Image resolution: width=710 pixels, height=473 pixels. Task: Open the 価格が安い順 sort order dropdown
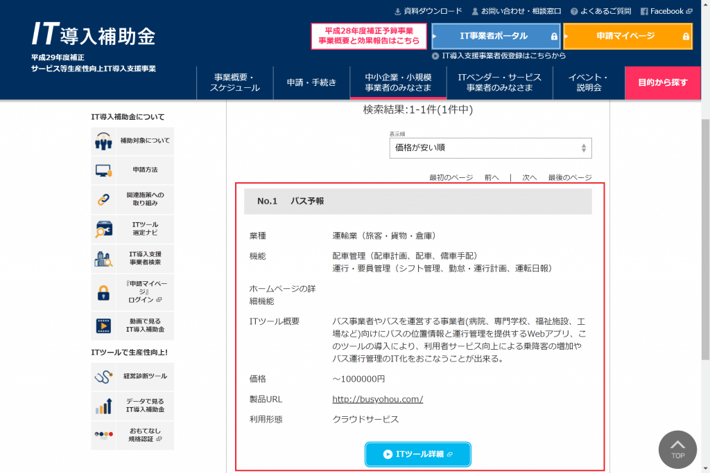(490, 148)
